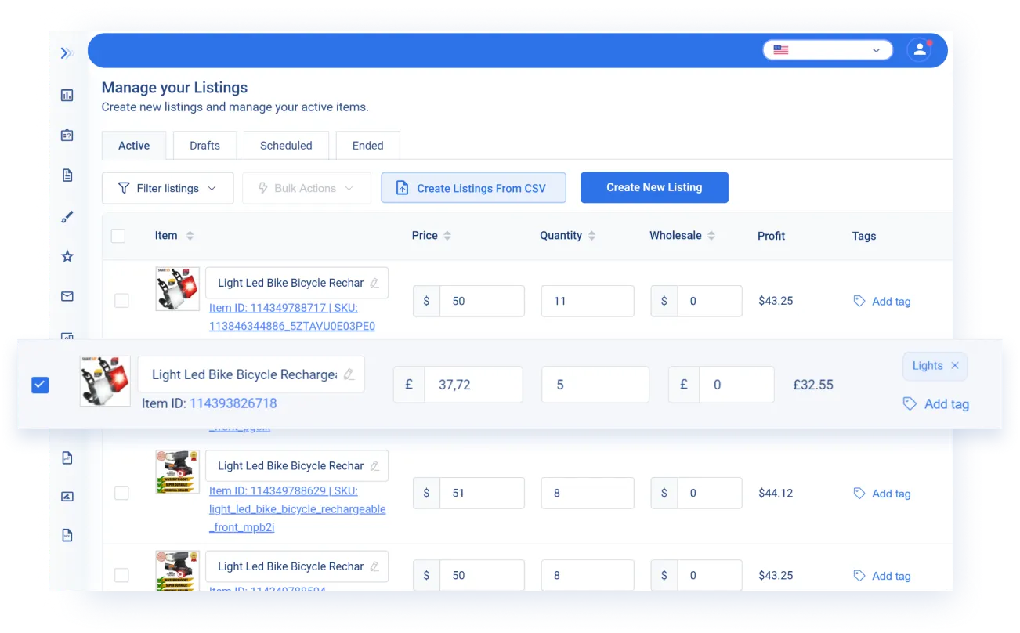Image resolution: width=1020 pixels, height=633 pixels.
Task: Check the box for the $44.12 listing
Action: point(121,493)
